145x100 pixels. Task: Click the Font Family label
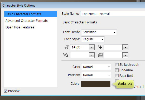(71, 32)
